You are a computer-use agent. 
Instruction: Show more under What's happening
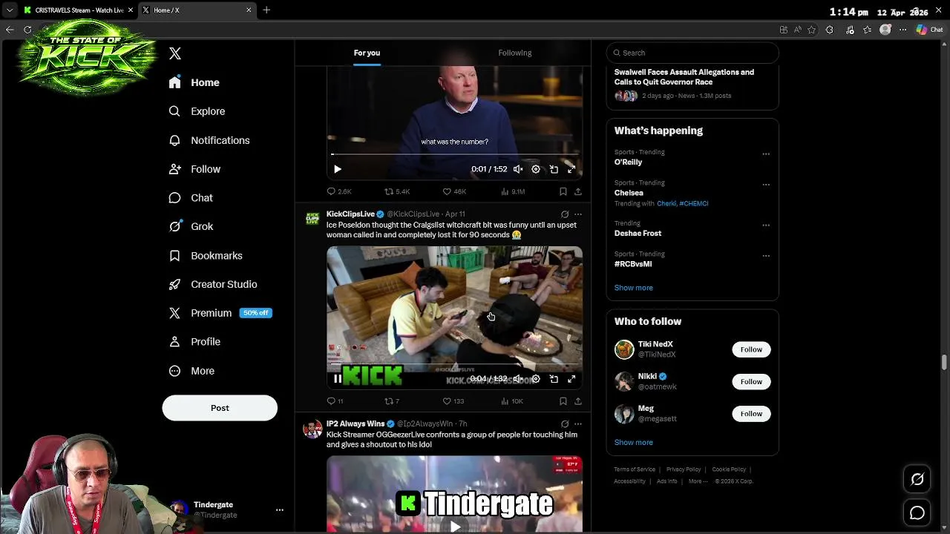click(x=634, y=288)
